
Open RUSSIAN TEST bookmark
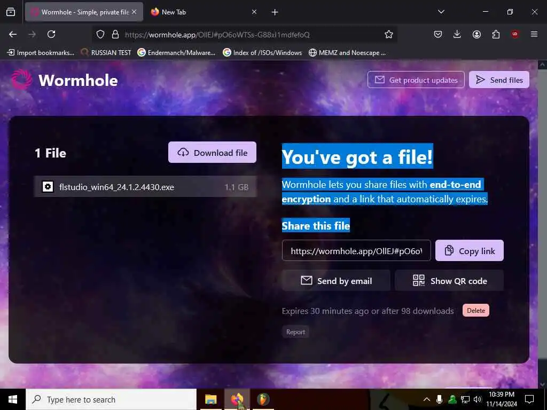click(x=106, y=53)
